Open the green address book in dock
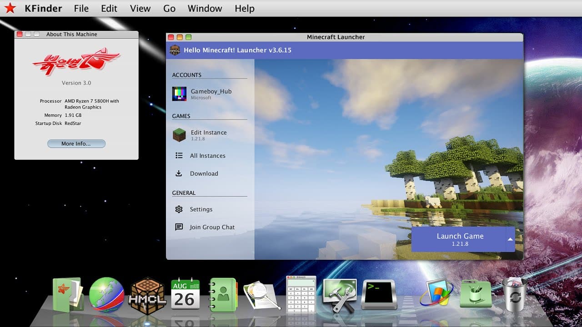 pyautogui.click(x=223, y=295)
